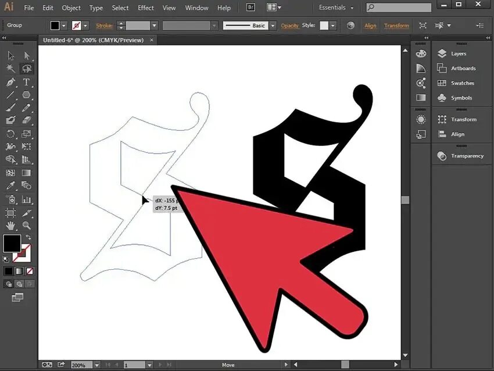The width and height of the screenshot is (494, 371).
Task: Set paint mode to Gradient
Action: point(19,271)
